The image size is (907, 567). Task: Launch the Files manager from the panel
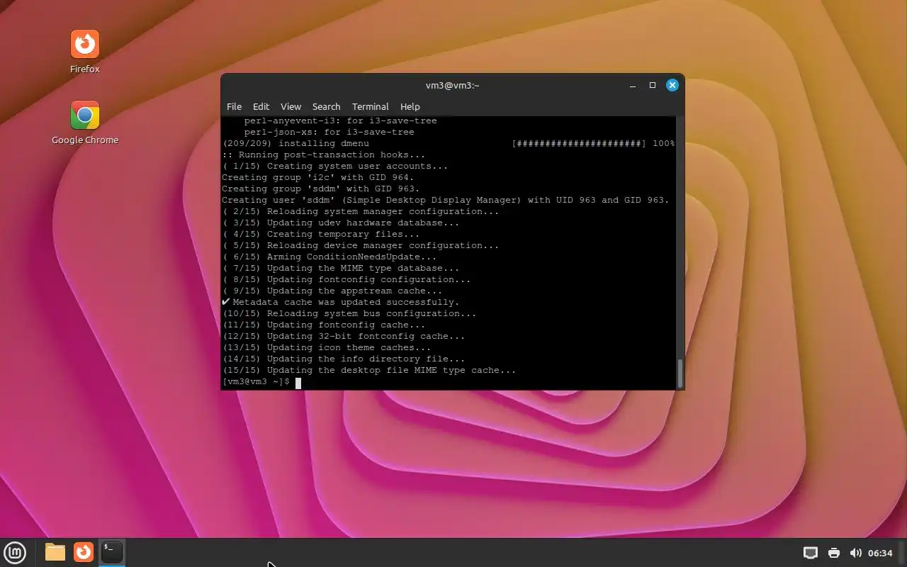[x=55, y=552]
